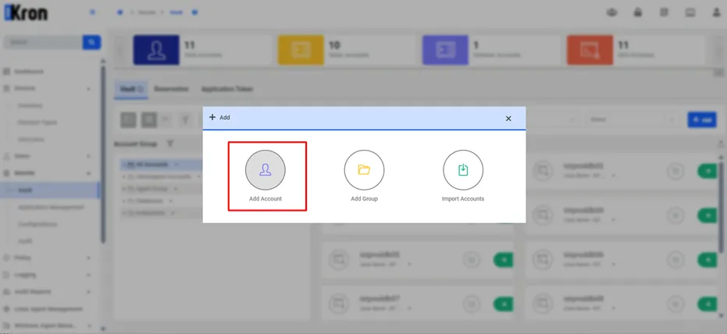
Task: Switch to the Reservation tab
Action: click(x=171, y=89)
